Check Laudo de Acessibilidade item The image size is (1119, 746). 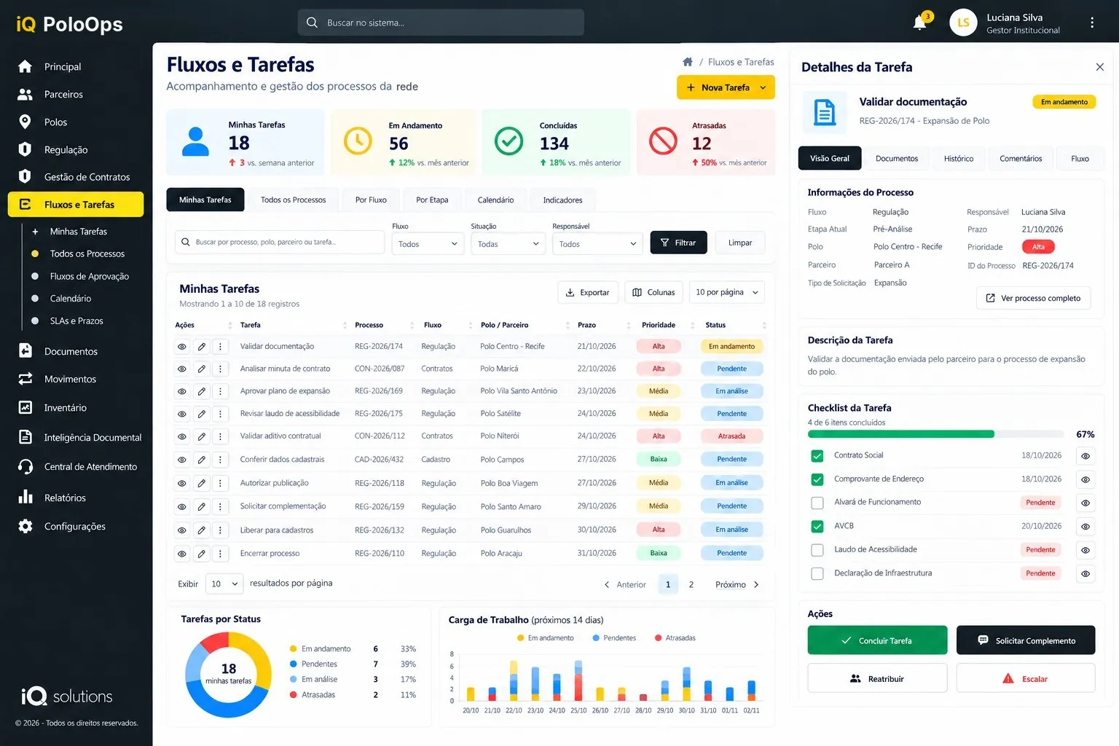click(x=817, y=550)
